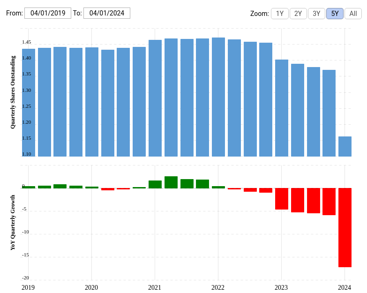Screen dimensions: 367x293
Task: Choose the 3Y zoom range
Action: [316, 14]
